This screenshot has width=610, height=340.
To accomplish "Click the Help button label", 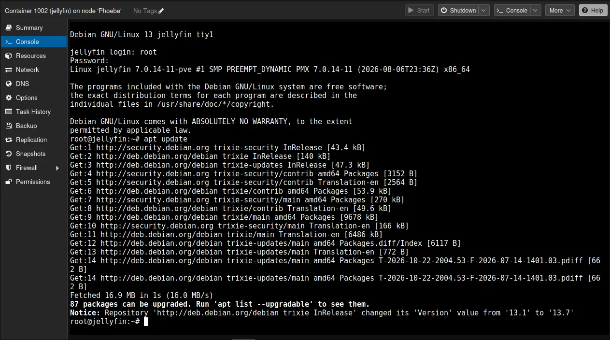I will pos(596,10).
